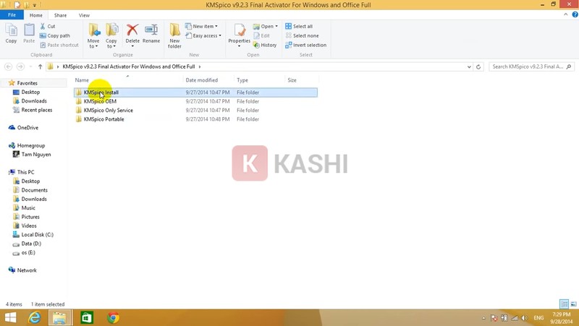Click the Open dropdown in ribbon
The width and height of the screenshot is (579, 326).
265,26
